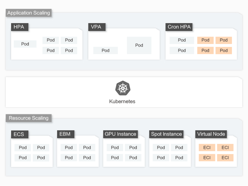This screenshot has width=248, height=186.
Task: Select the ECS node label
Action: click(19, 134)
